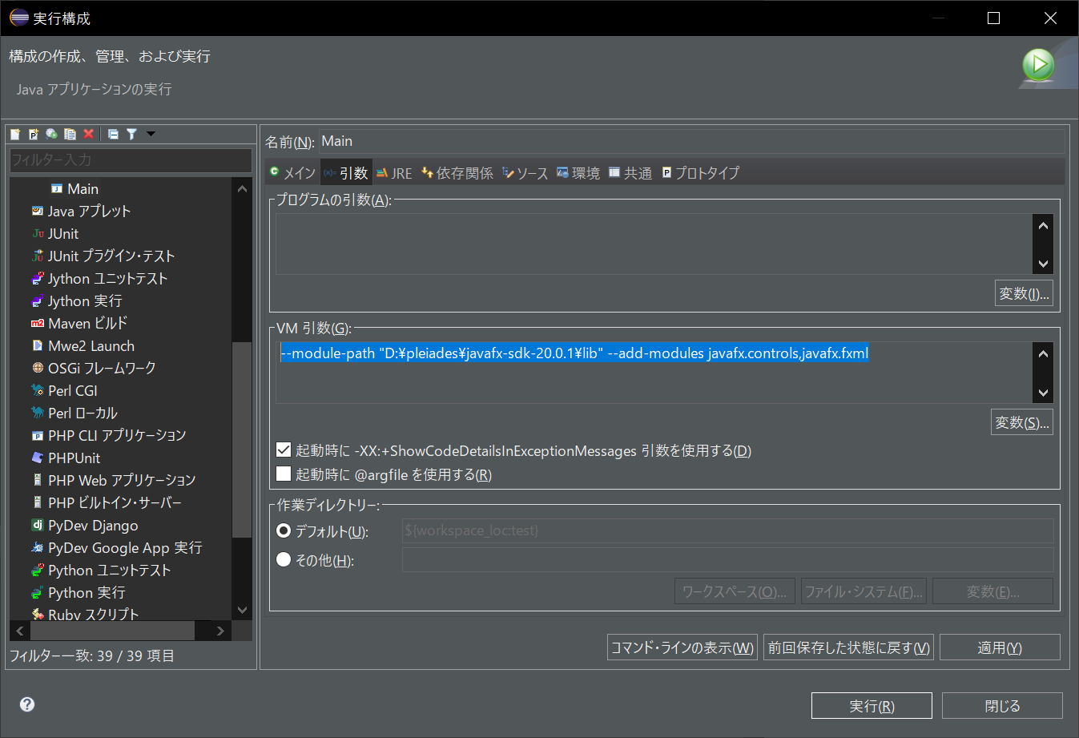Viewport: 1079px width, 738px height.
Task: Click the コマンド・ラインの表示 button
Action: (x=682, y=647)
